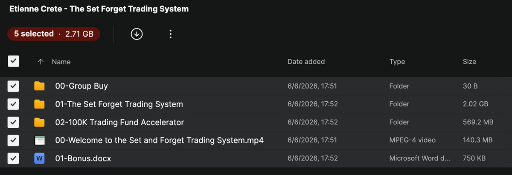Image resolution: width=512 pixels, height=175 pixels.
Task: Sort by the Type column header
Action: 397,62
